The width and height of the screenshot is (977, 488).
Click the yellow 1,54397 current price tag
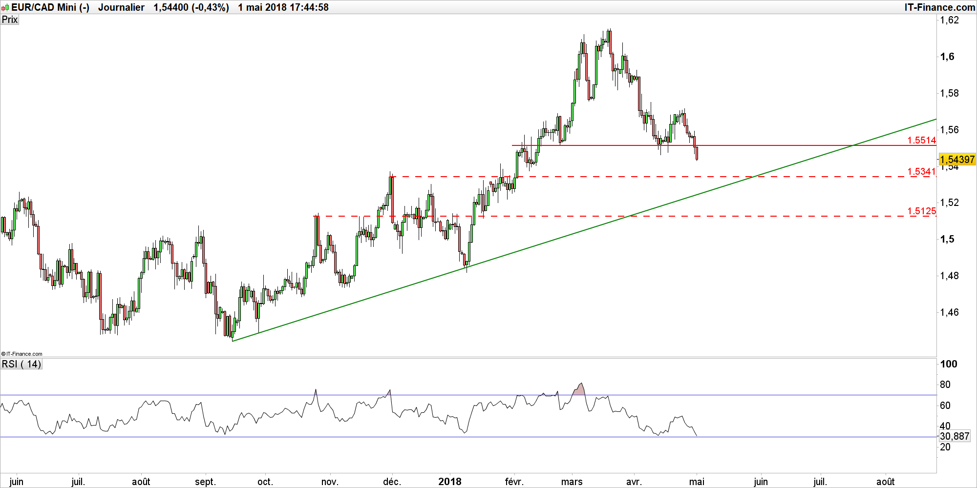click(x=957, y=160)
